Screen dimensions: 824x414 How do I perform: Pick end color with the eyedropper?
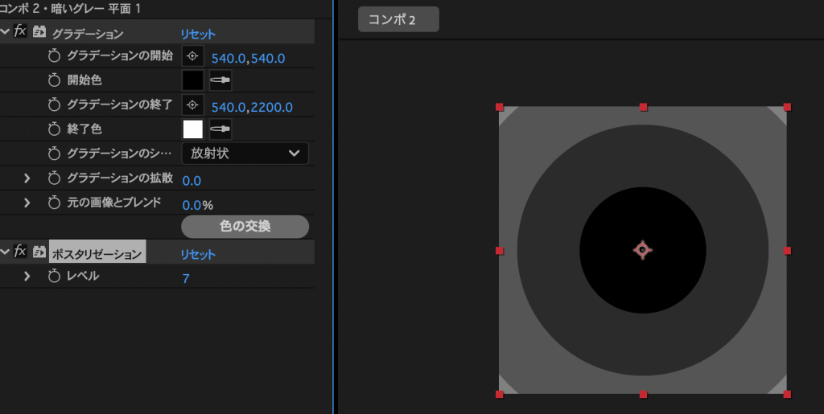[220, 129]
